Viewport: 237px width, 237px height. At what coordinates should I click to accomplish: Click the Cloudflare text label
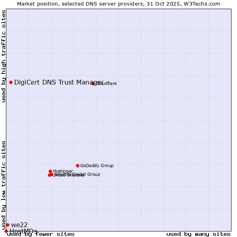tap(106, 83)
